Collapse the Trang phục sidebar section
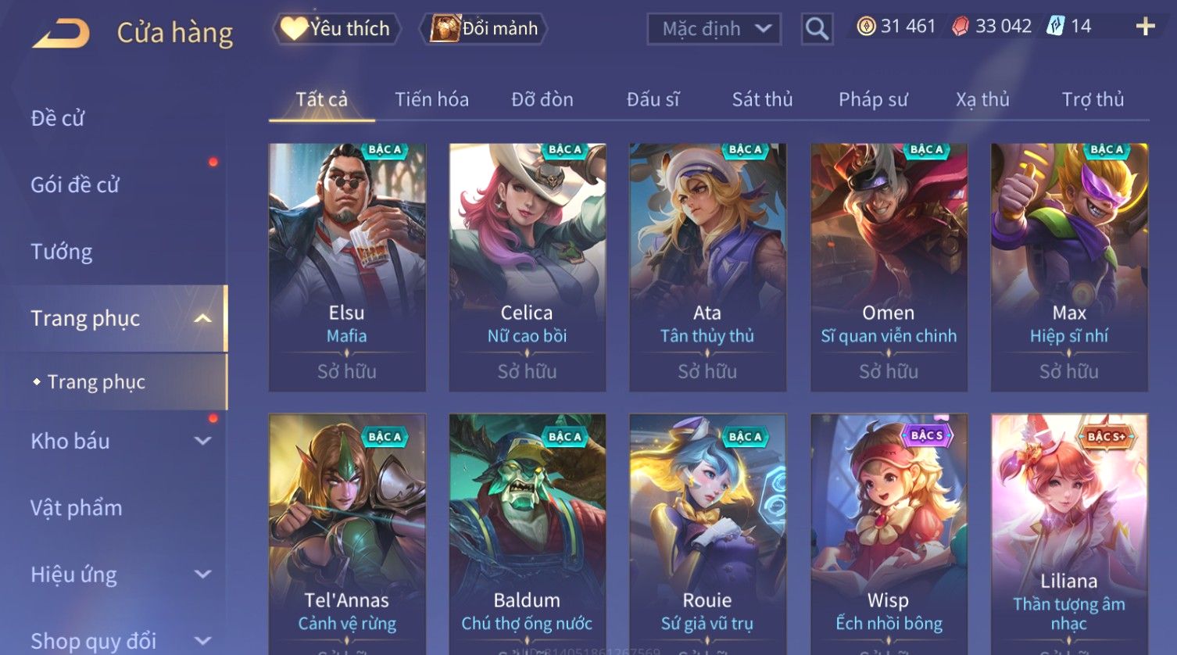The height and width of the screenshot is (655, 1177). click(203, 318)
